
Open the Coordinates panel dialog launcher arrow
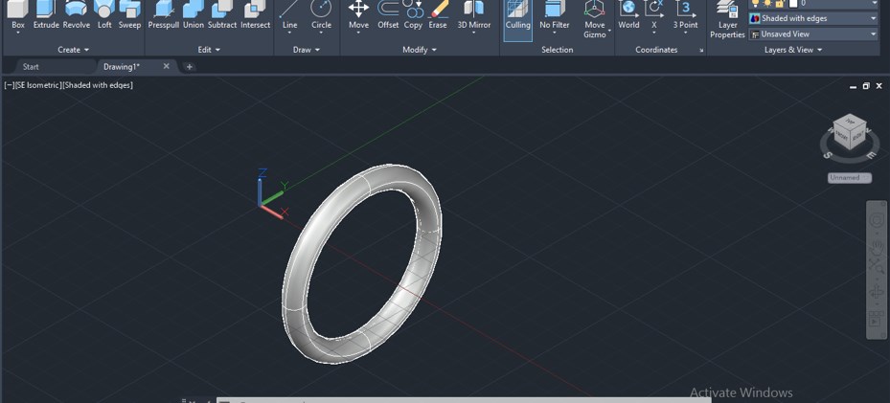tap(701, 51)
